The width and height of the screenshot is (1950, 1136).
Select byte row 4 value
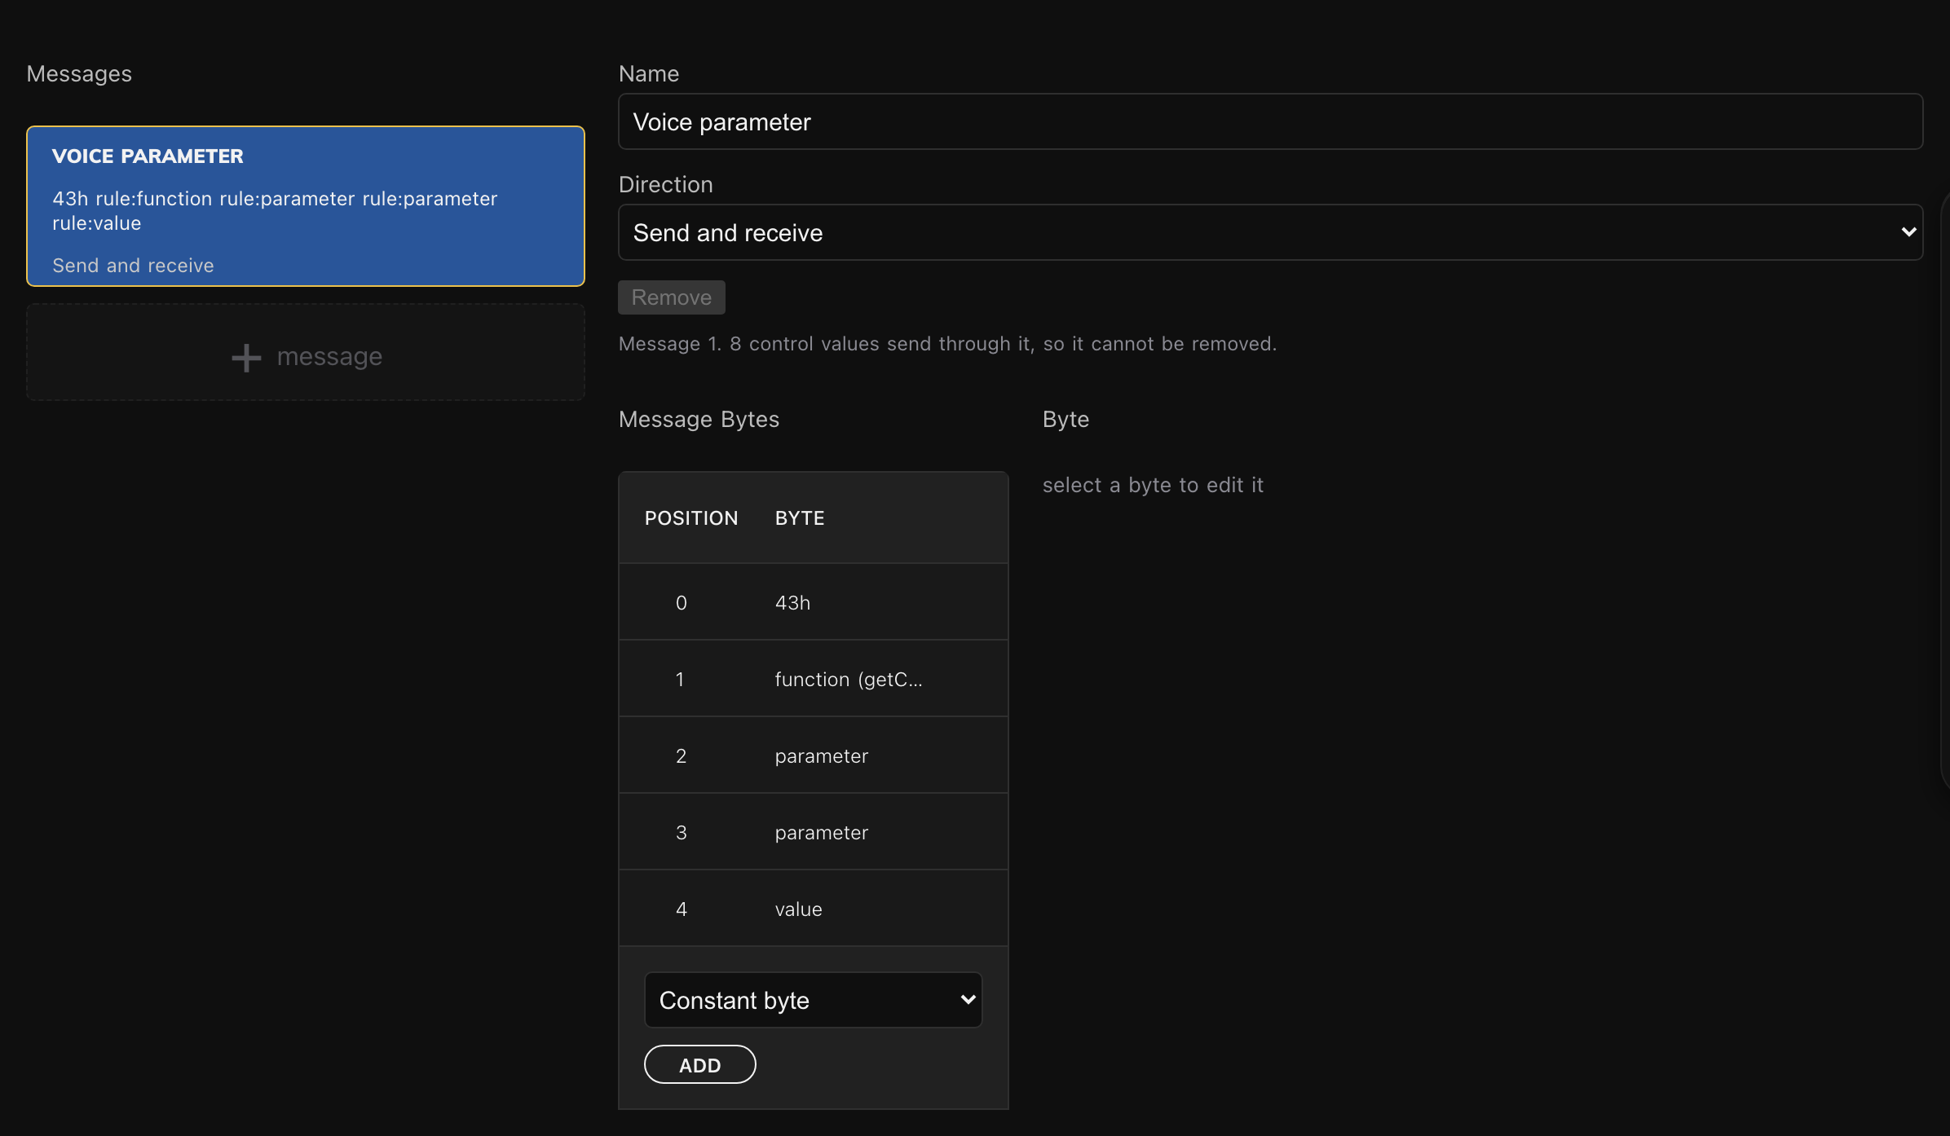coord(814,909)
